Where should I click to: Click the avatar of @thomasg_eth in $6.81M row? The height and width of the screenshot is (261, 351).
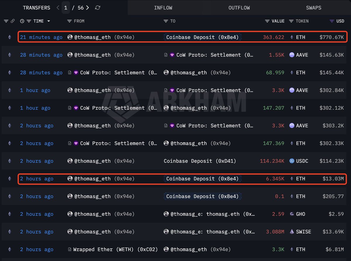pos(166,249)
